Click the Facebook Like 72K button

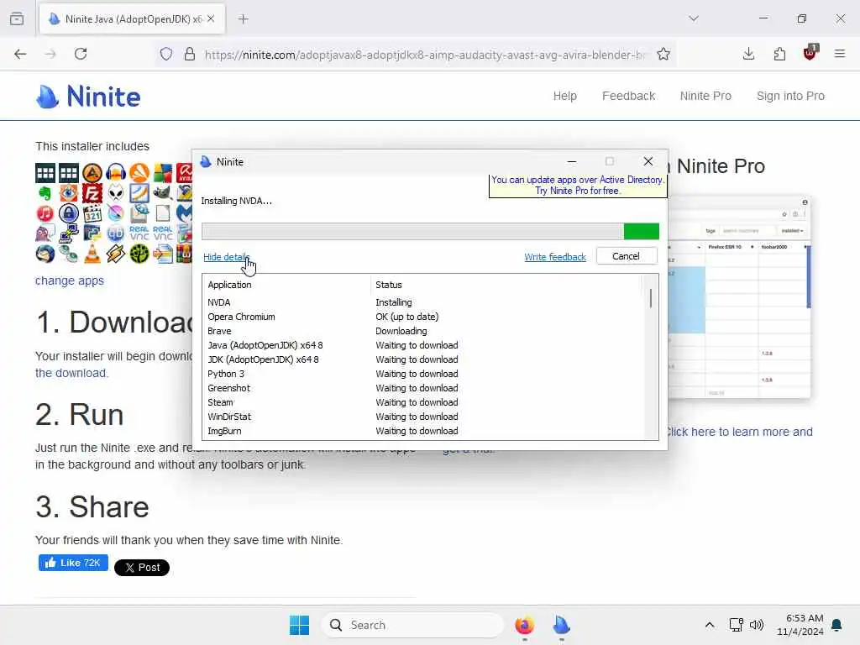click(x=73, y=563)
